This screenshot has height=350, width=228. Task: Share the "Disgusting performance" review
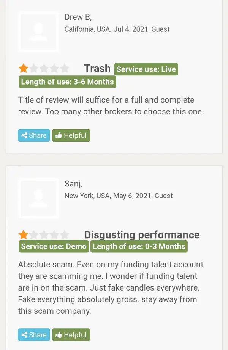point(34,335)
